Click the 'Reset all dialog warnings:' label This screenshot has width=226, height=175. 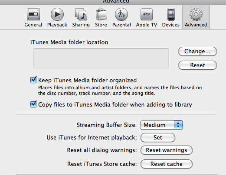pos(102,150)
